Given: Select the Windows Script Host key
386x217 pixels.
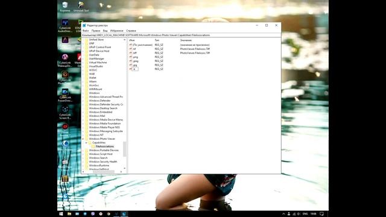Looking at the screenshot, I should [101, 154].
